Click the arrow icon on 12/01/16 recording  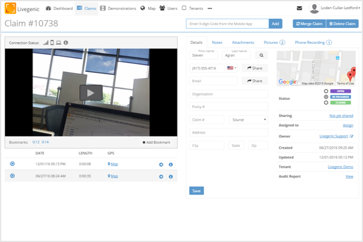[x=161, y=165]
